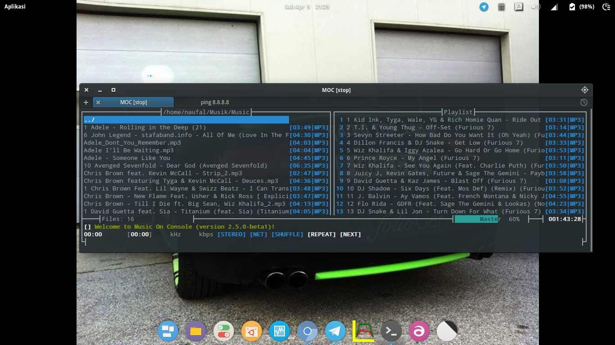
Task: Launch the Ubuntu software store dock icon
Action: click(252, 332)
